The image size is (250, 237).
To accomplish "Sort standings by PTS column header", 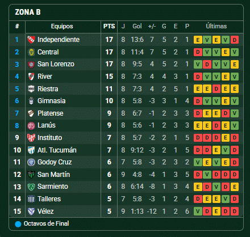I will point(109,26).
